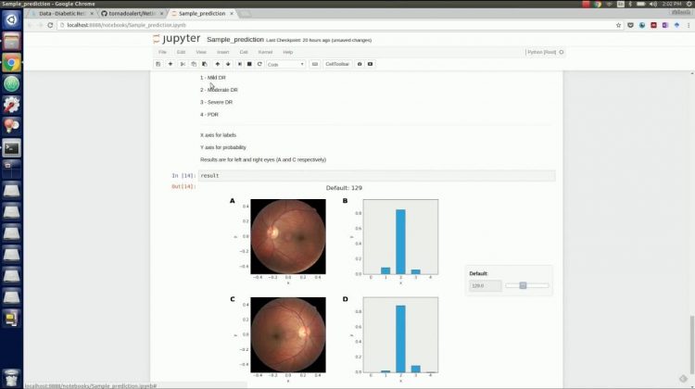The width and height of the screenshot is (695, 389).
Task: Open the Jupyter logo home link
Action: (177, 39)
